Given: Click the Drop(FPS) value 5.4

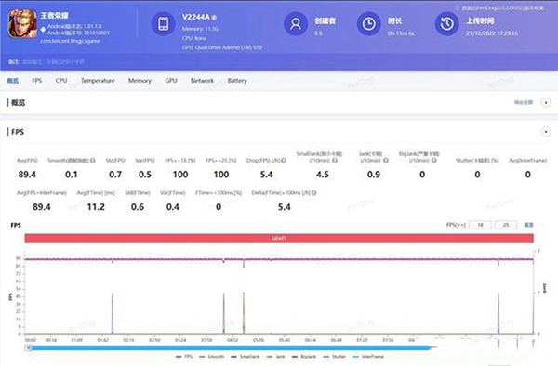Looking at the screenshot, I should coord(266,175).
